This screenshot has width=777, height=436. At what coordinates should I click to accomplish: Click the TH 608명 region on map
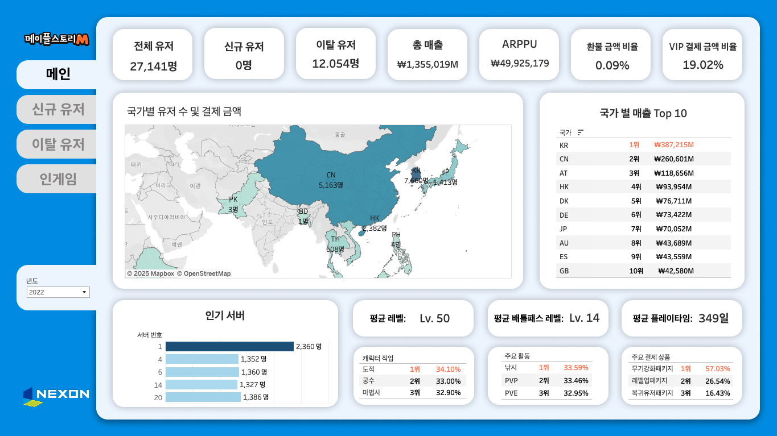(335, 244)
